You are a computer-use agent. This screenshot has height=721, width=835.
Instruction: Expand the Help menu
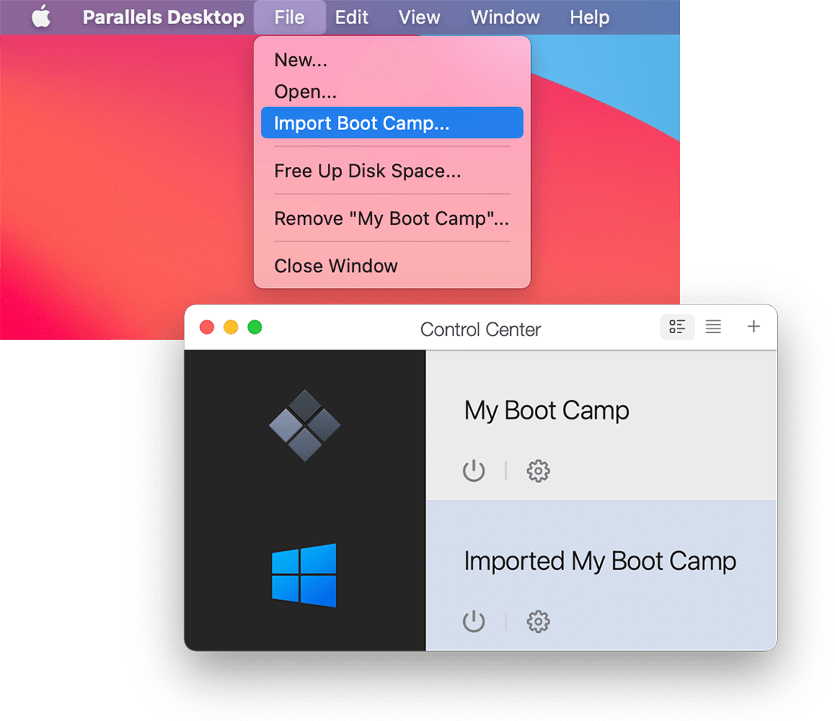point(589,17)
